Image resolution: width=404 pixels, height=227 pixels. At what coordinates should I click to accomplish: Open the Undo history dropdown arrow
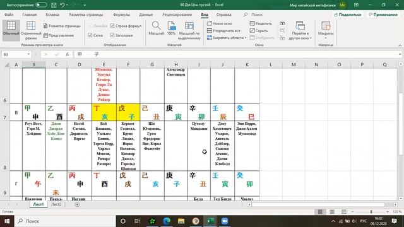click(x=68, y=5)
